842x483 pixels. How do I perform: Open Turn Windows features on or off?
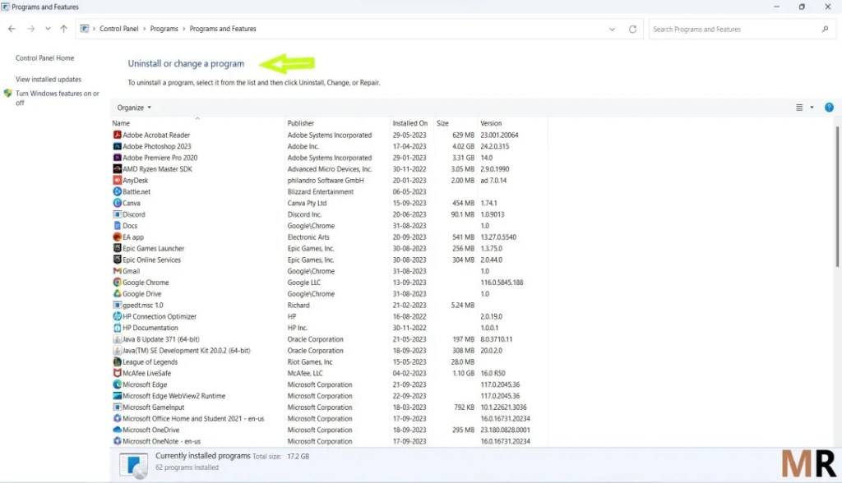(57, 98)
